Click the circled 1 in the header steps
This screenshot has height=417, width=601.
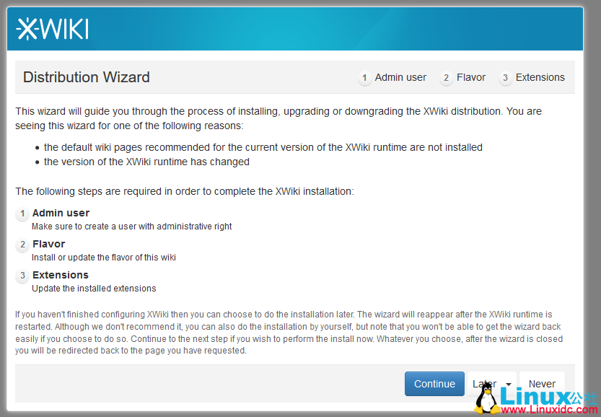(x=364, y=77)
